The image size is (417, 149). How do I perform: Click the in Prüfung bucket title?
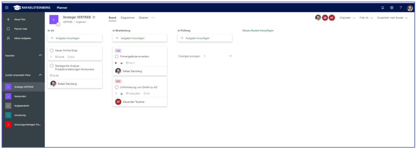(x=184, y=30)
